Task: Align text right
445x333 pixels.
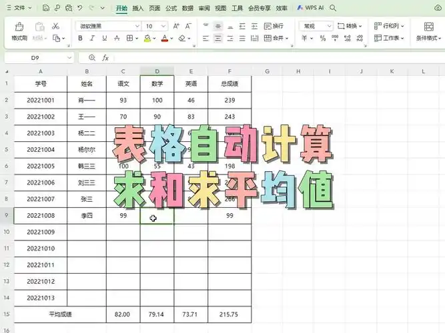Action: (x=230, y=38)
